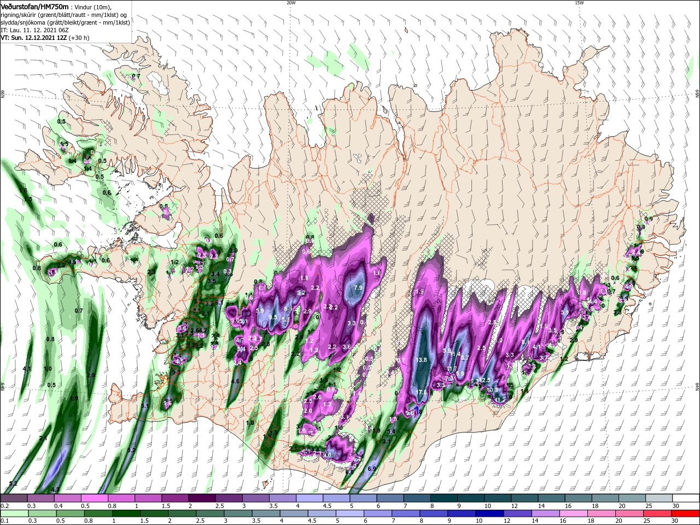Click the 'IT: Lau. 11. 12. 2021 06Z' line
700x525 pixels.
click(x=35, y=30)
